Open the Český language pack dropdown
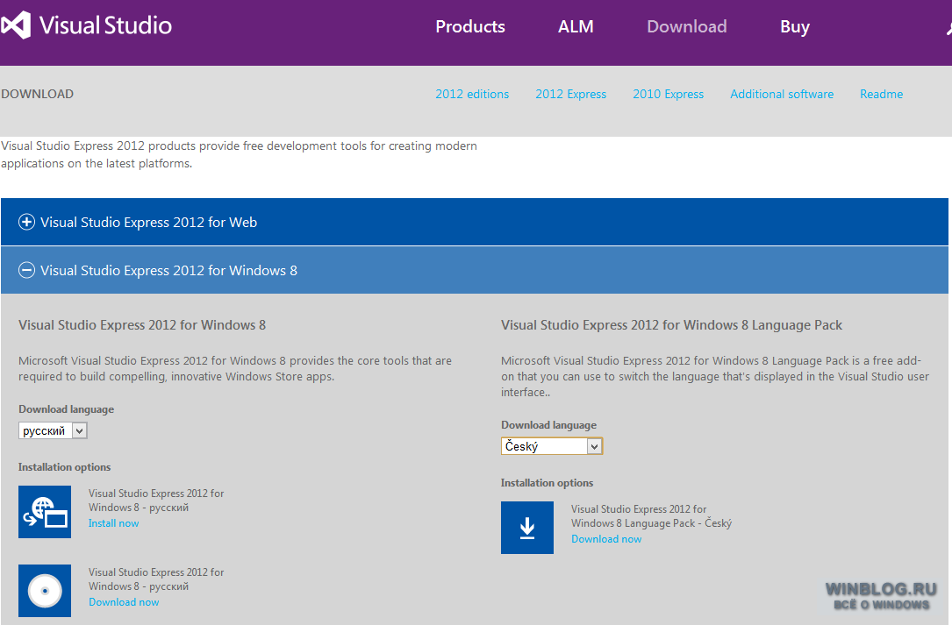This screenshot has width=952, height=625. click(552, 446)
